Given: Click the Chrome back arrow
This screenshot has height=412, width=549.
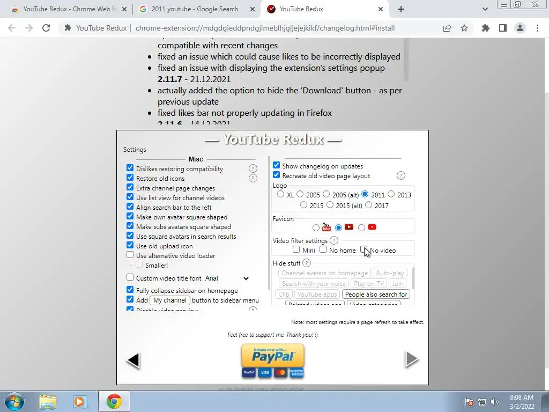Looking at the screenshot, I should click(12, 28).
